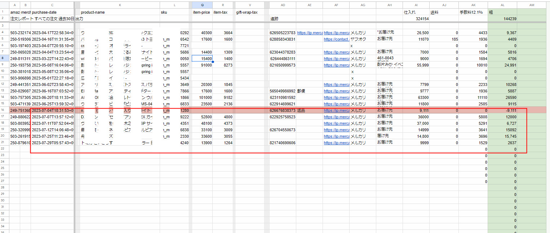Click the 郵便 cell

(x=309, y=91)
